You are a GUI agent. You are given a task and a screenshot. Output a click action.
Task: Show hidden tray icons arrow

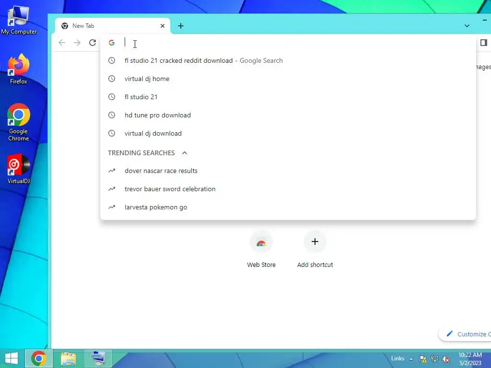411,359
